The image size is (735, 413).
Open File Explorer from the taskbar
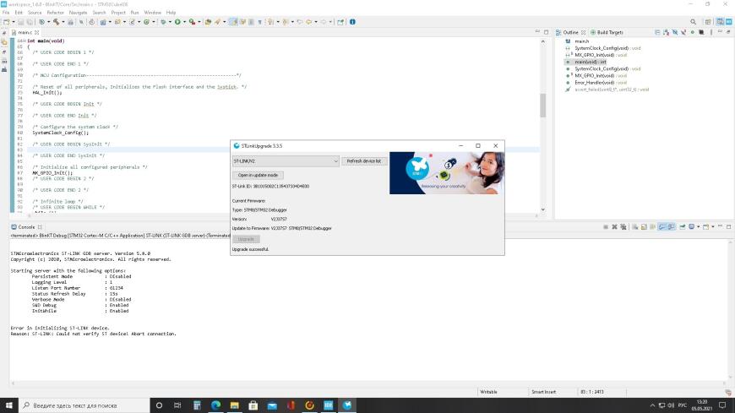(234, 405)
